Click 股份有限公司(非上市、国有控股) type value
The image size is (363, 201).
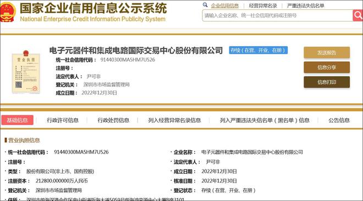click(x=60, y=171)
